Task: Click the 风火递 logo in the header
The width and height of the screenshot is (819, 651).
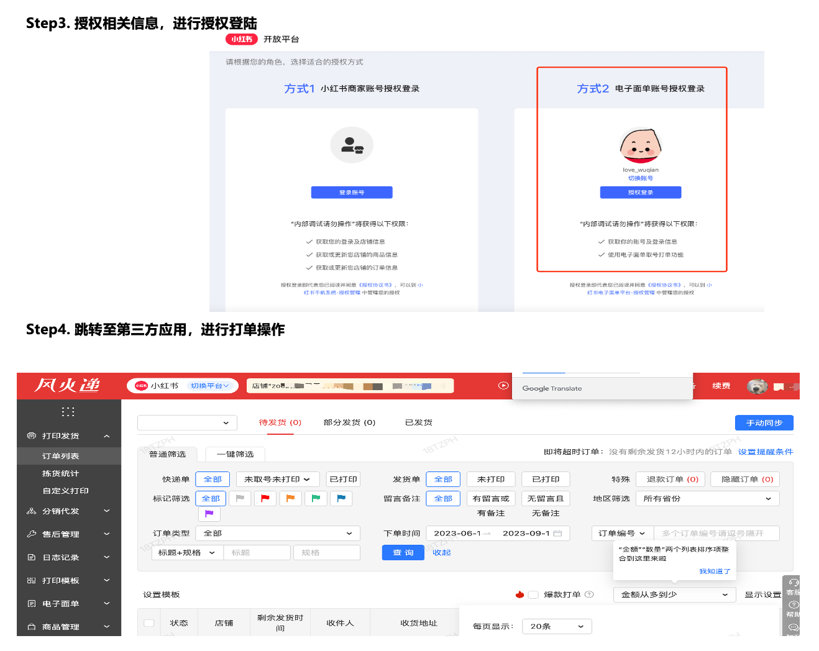Action: [67, 385]
